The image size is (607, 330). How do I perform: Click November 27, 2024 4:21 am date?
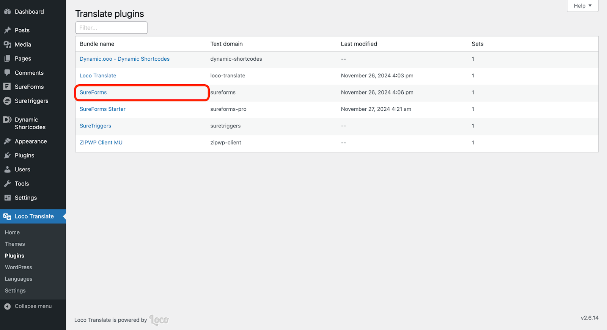tap(376, 109)
